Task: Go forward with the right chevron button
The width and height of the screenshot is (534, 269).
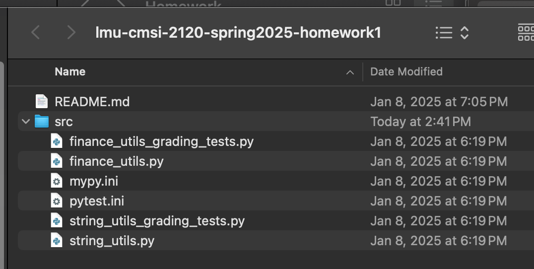Action: click(x=71, y=33)
